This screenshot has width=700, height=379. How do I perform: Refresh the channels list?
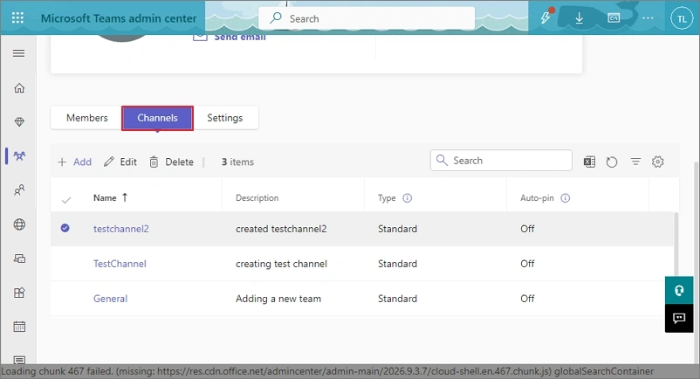click(612, 162)
